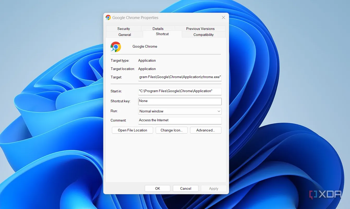
Task: Open the Details tab
Action: [158, 29]
